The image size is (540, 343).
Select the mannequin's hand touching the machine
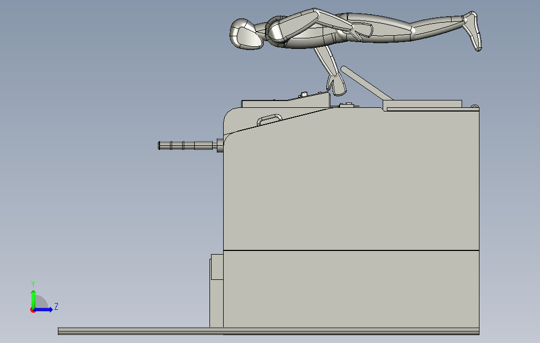click(x=336, y=84)
